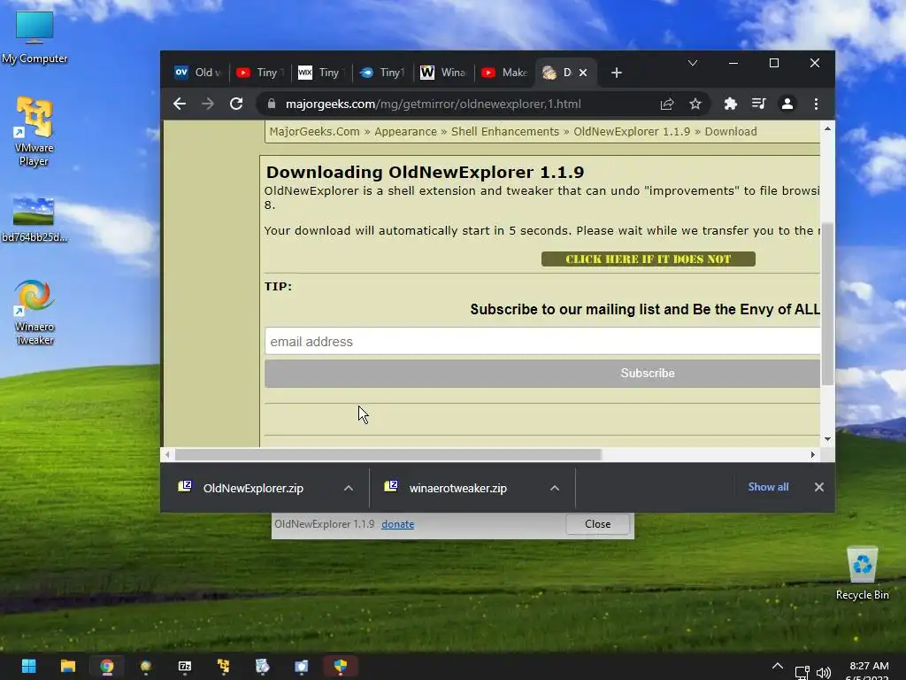Switch to YouTube 'Make' tab
This screenshot has height=680, width=906.
505,73
